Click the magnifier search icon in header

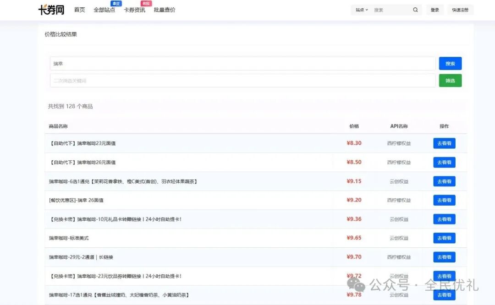415,10
